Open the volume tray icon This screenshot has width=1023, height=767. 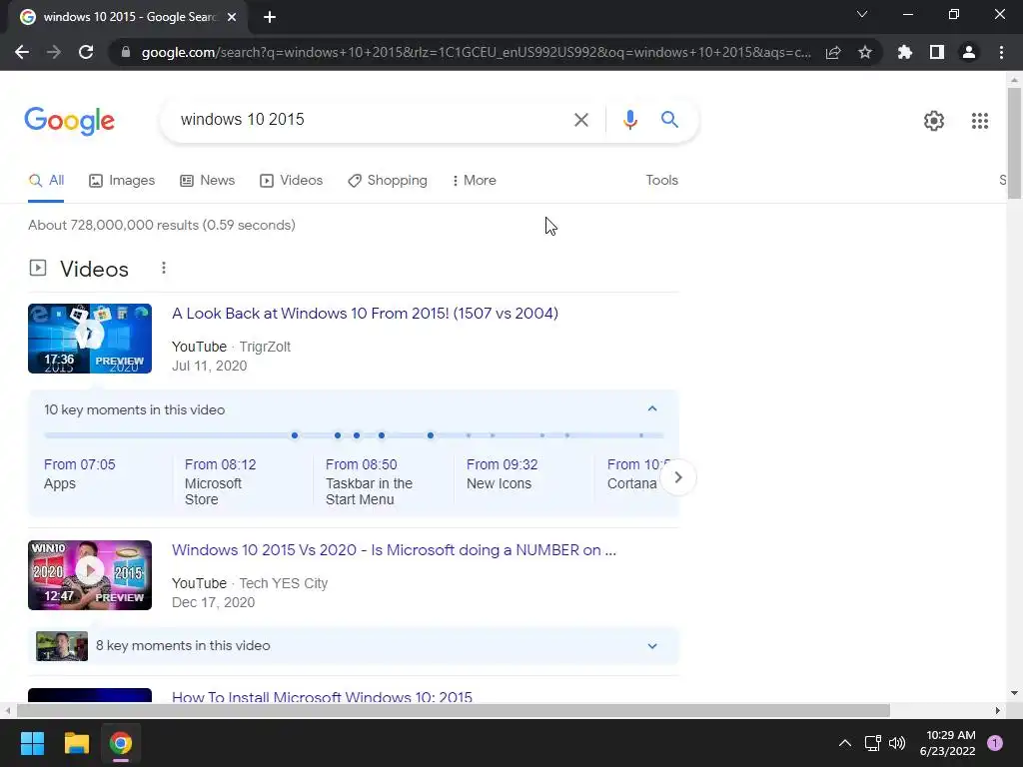(x=897, y=743)
